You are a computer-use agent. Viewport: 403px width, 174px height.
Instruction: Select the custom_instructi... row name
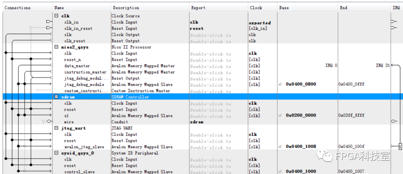pos(86,91)
